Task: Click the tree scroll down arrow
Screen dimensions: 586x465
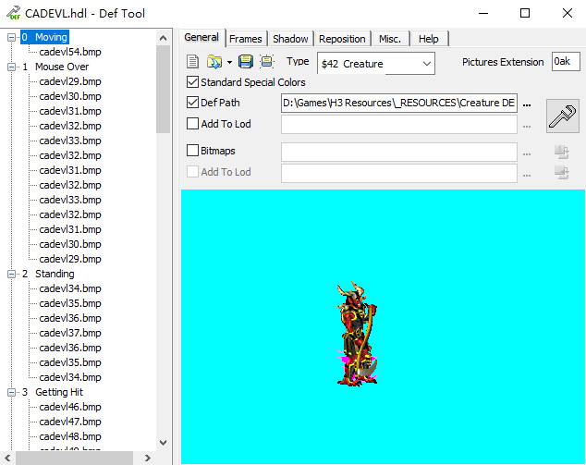Action: coord(163,443)
